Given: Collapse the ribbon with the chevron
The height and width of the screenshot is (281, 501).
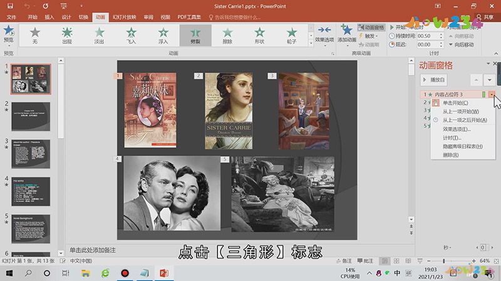Looking at the screenshot, I should [496, 54].
